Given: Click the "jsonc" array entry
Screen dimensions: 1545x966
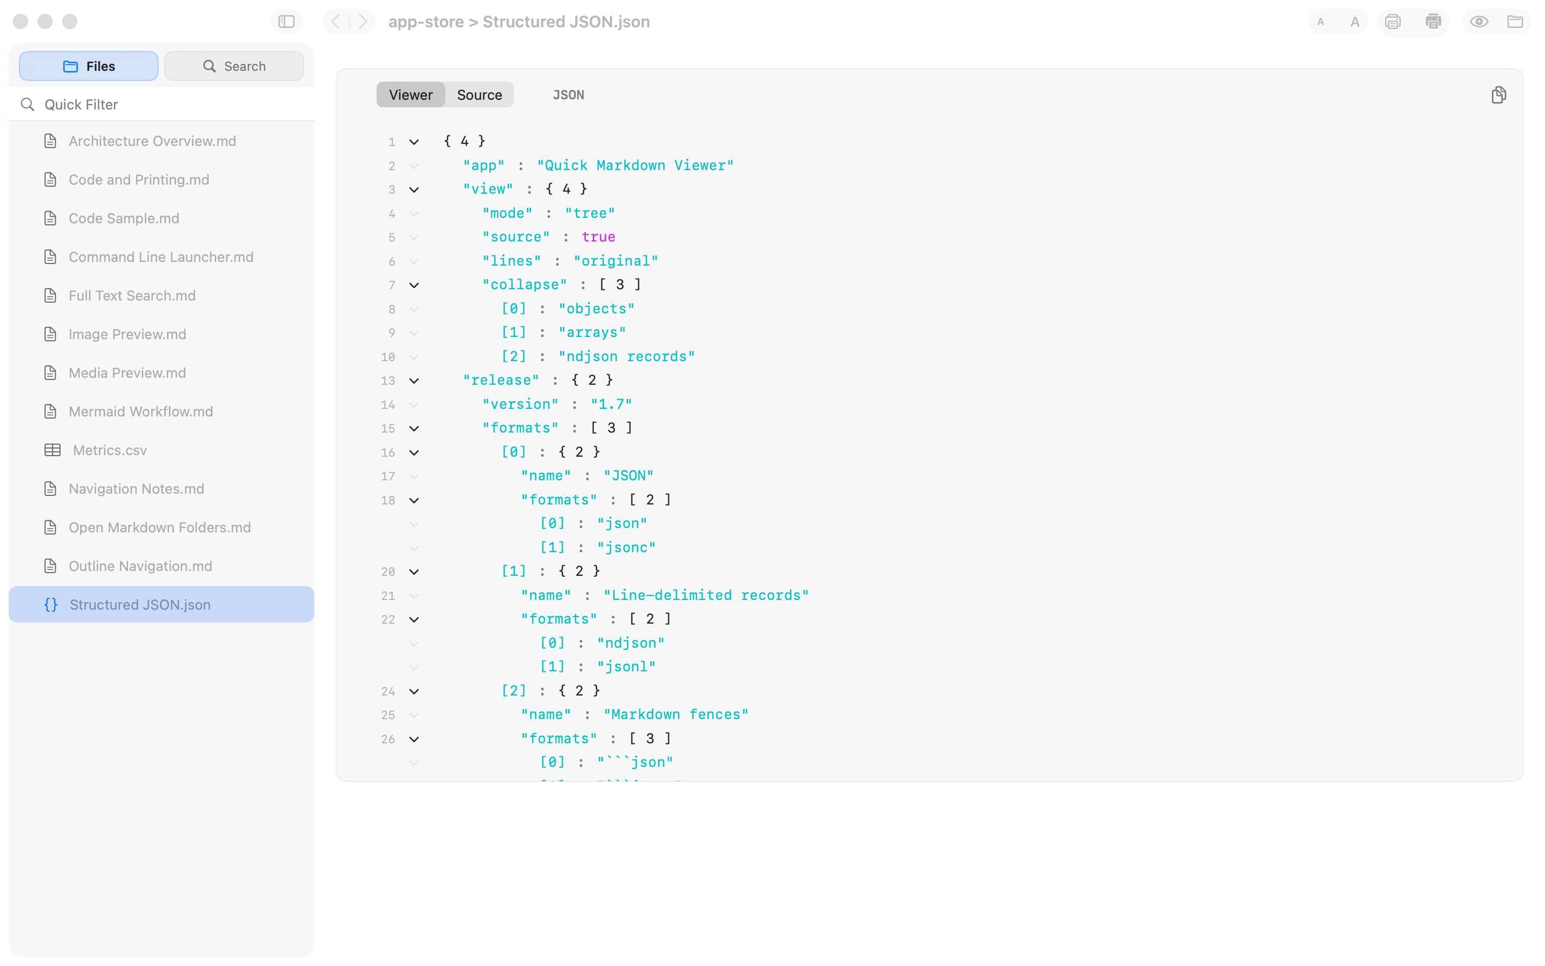Looking at the screenshot, I should click(x=626, y=547).
